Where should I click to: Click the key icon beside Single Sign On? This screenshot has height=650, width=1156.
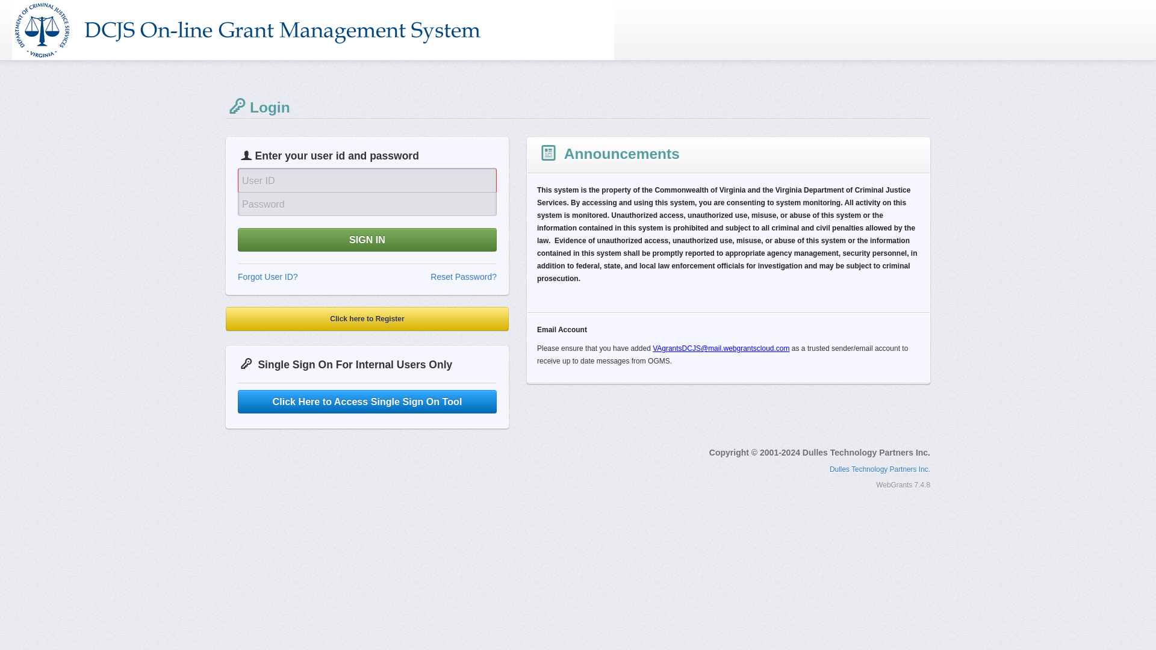(246, 364)
